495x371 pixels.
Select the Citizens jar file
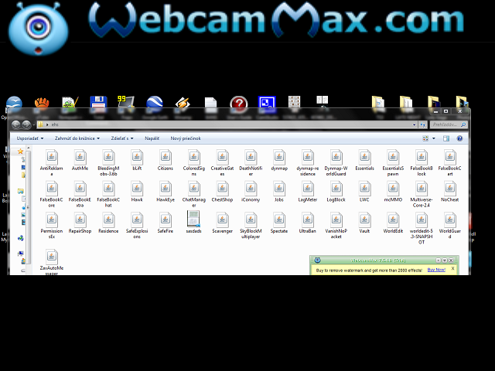click(166, 160)
